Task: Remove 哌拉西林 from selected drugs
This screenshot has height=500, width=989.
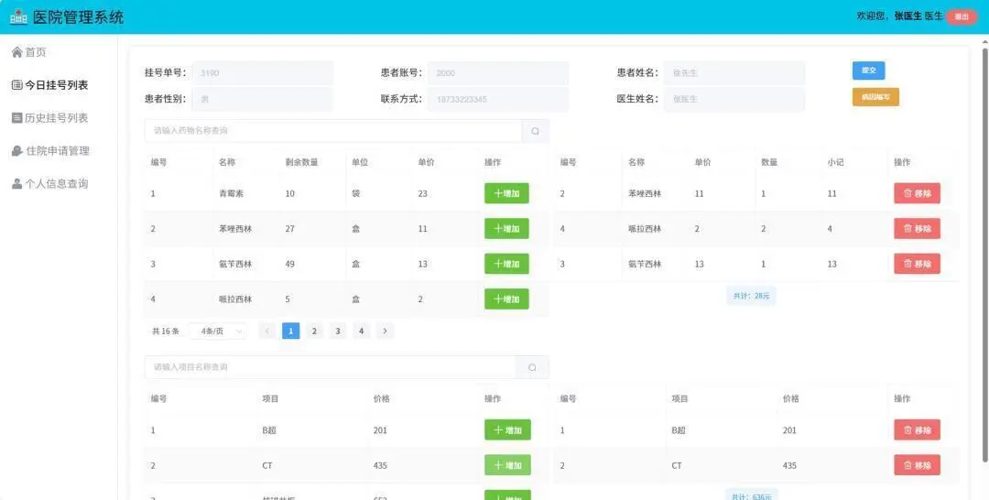Action: coord(917,229)
